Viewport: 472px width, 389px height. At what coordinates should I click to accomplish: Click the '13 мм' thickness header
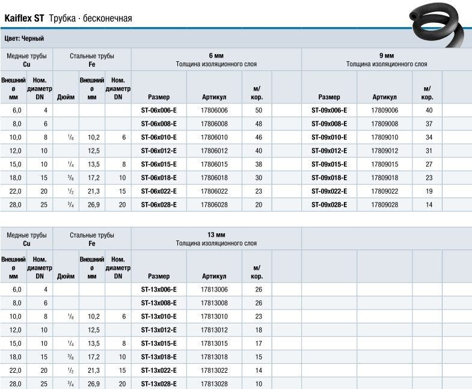(216, 235)
